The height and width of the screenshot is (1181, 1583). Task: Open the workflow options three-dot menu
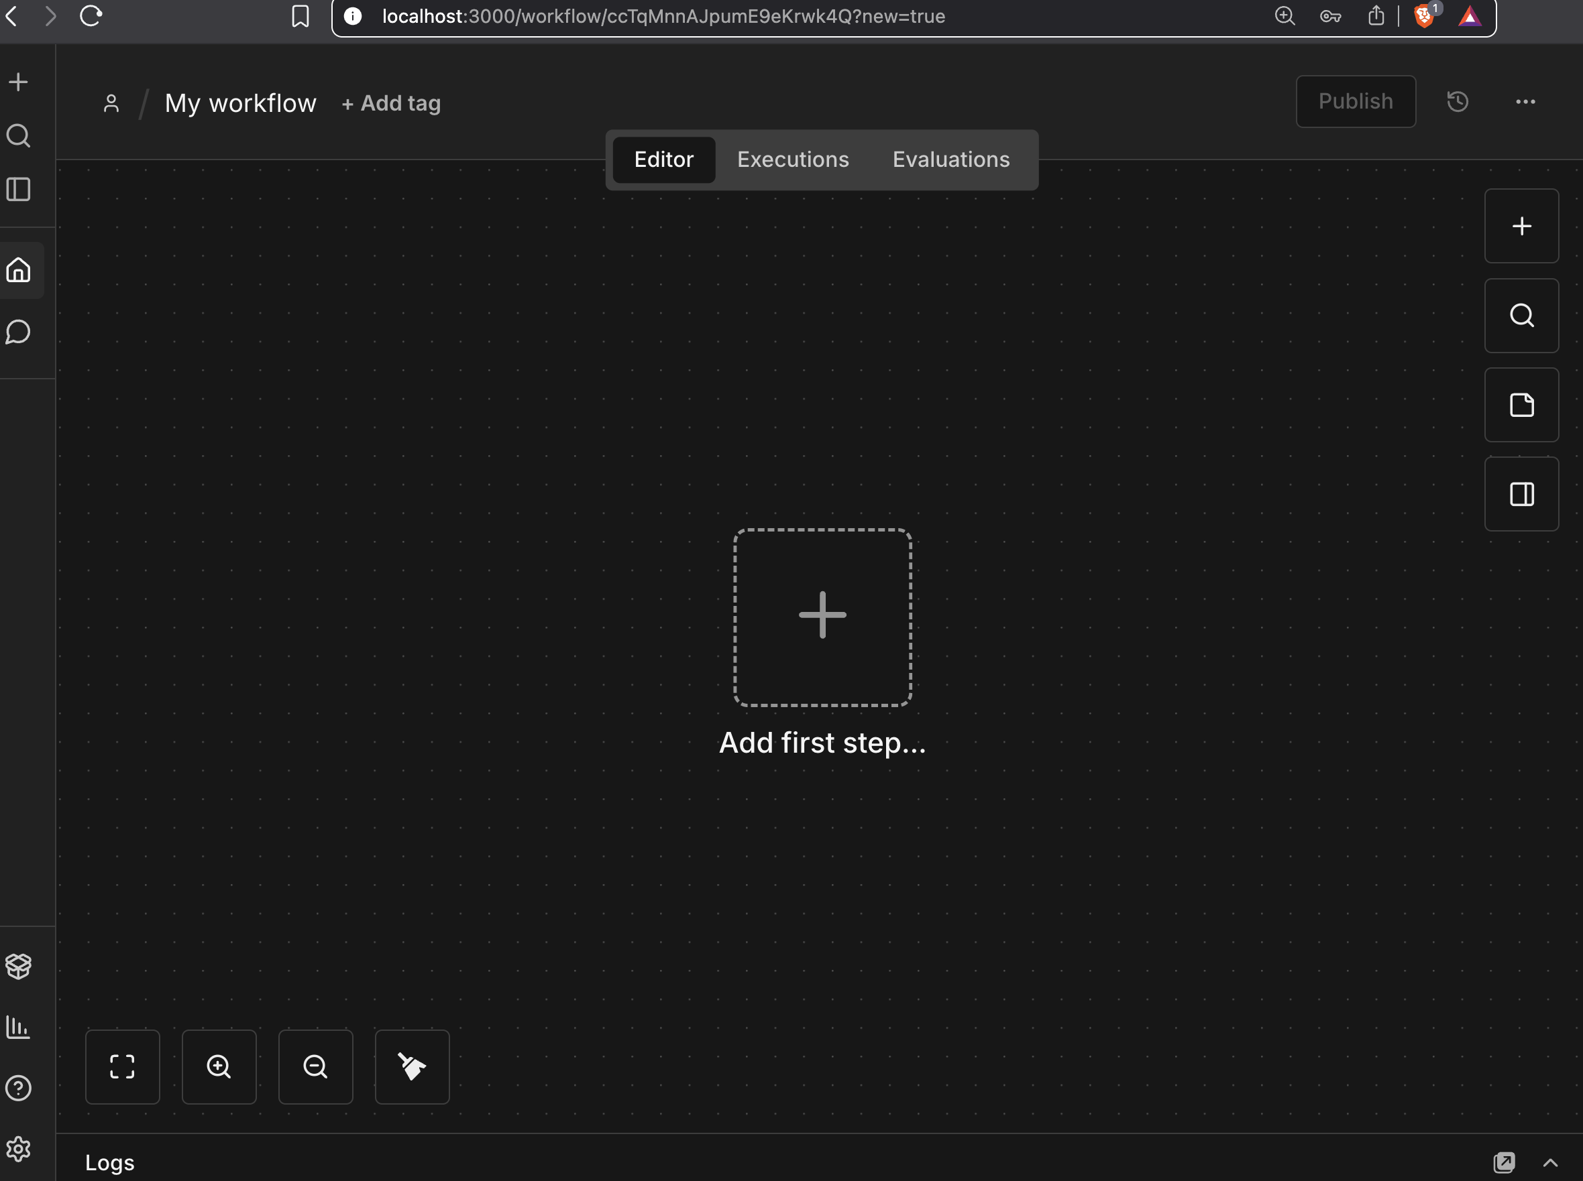tap(1525, 101)
